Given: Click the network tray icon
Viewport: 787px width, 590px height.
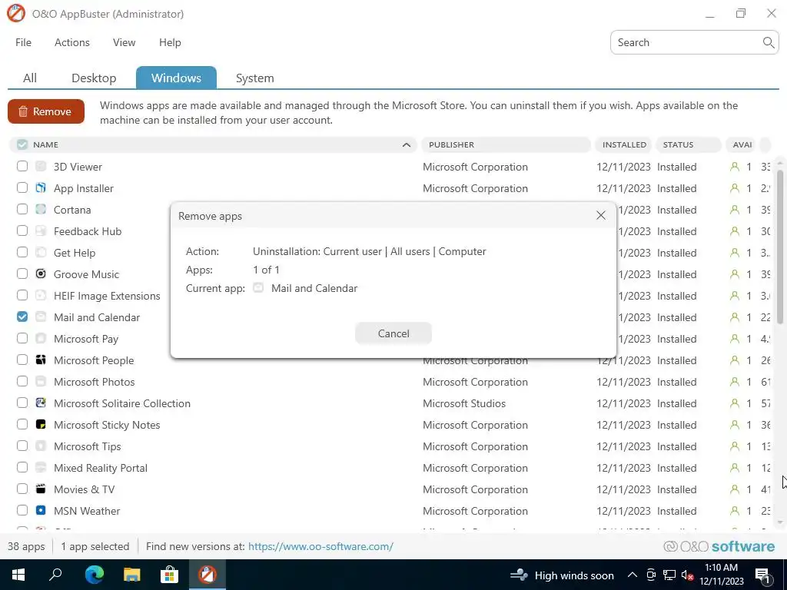Looking at the screenshot, I should (669, 575).
